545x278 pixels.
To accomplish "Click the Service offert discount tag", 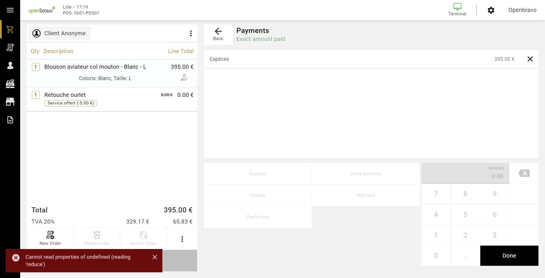I will [x=71, y=103].
